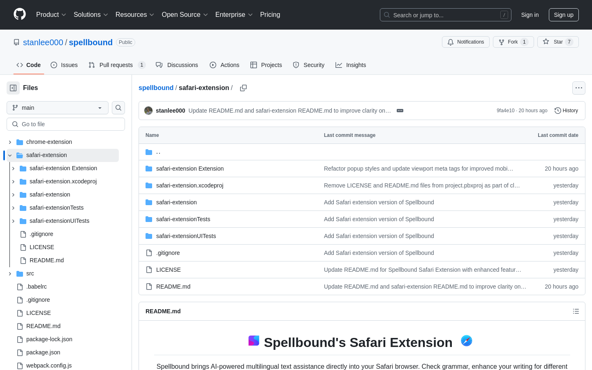Viewport: 592px width, 370px height.
Task: View commit History
Action: pos(566,111)
